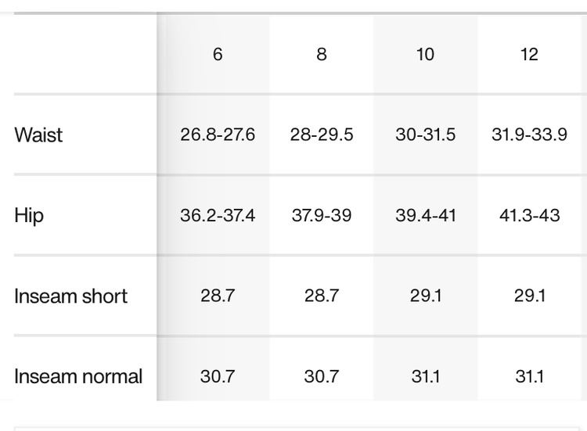This screenshot has height=431, width=587.
Task: Click the hip value 36.2-37.4
Action: click(x=218, y=215)
